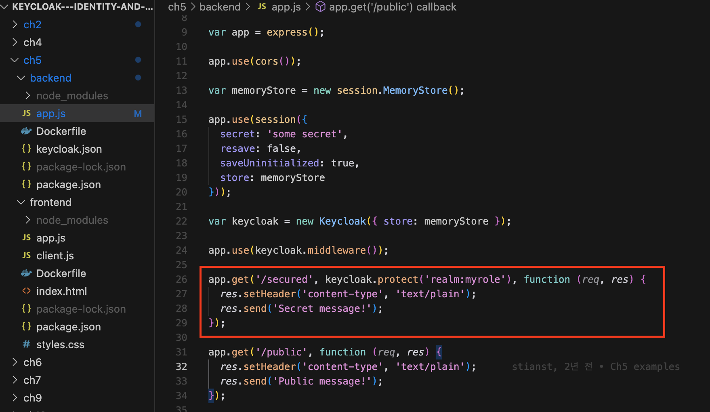Image resolution: width=710 pixels, height=412 pixels.
Task: Expand node_modules chevron under backend
Action: pyautogui.click(x=27, y=96)
